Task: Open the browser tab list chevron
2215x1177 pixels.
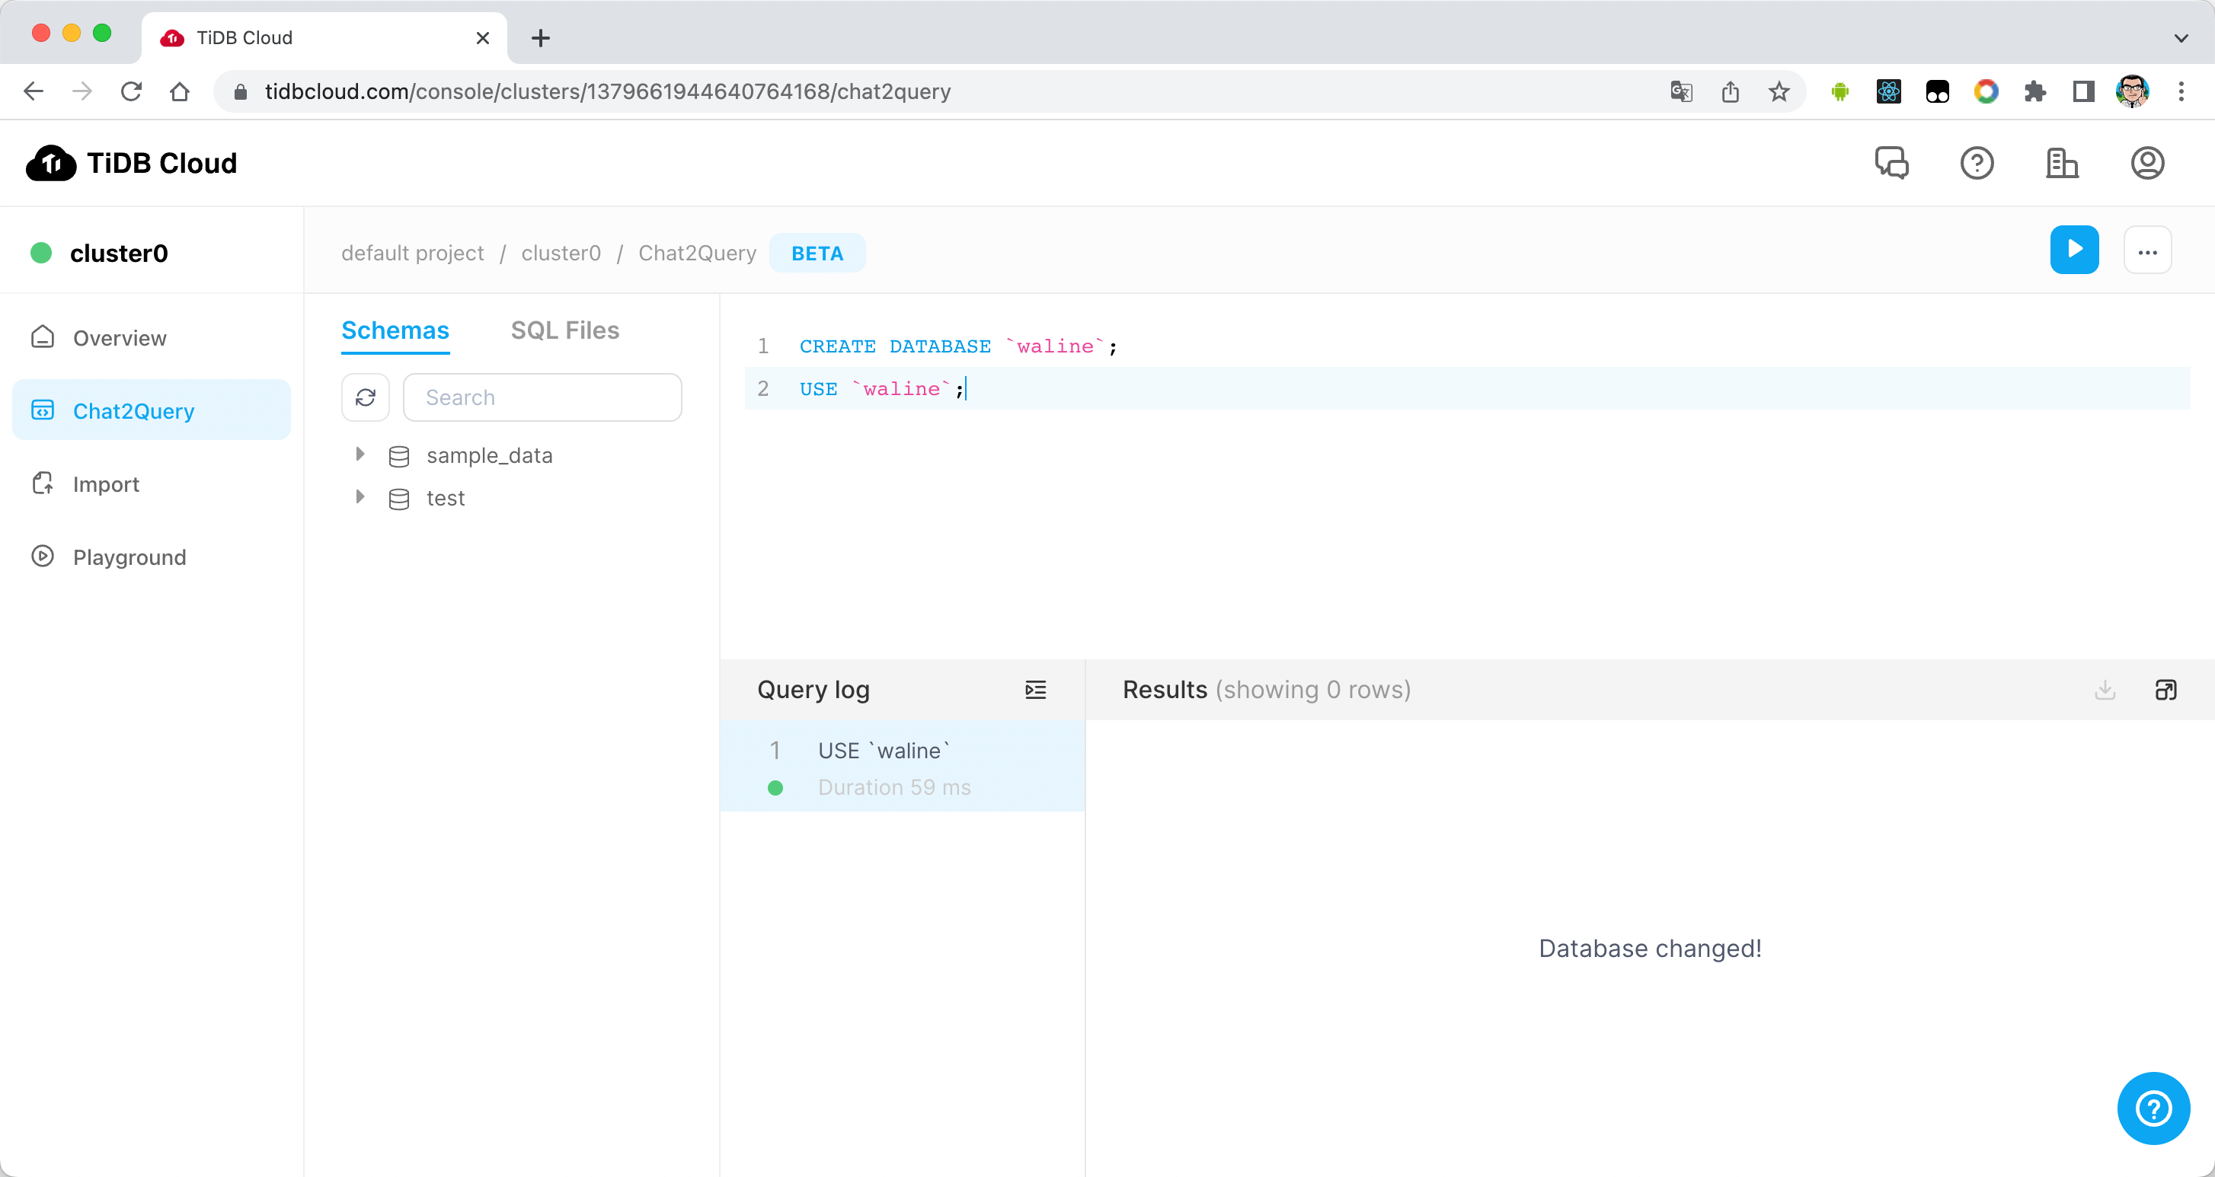Action: (x=2181, y=38)
